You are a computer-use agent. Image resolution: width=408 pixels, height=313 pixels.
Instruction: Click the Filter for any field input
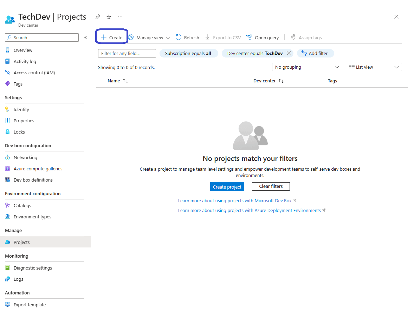127,53
